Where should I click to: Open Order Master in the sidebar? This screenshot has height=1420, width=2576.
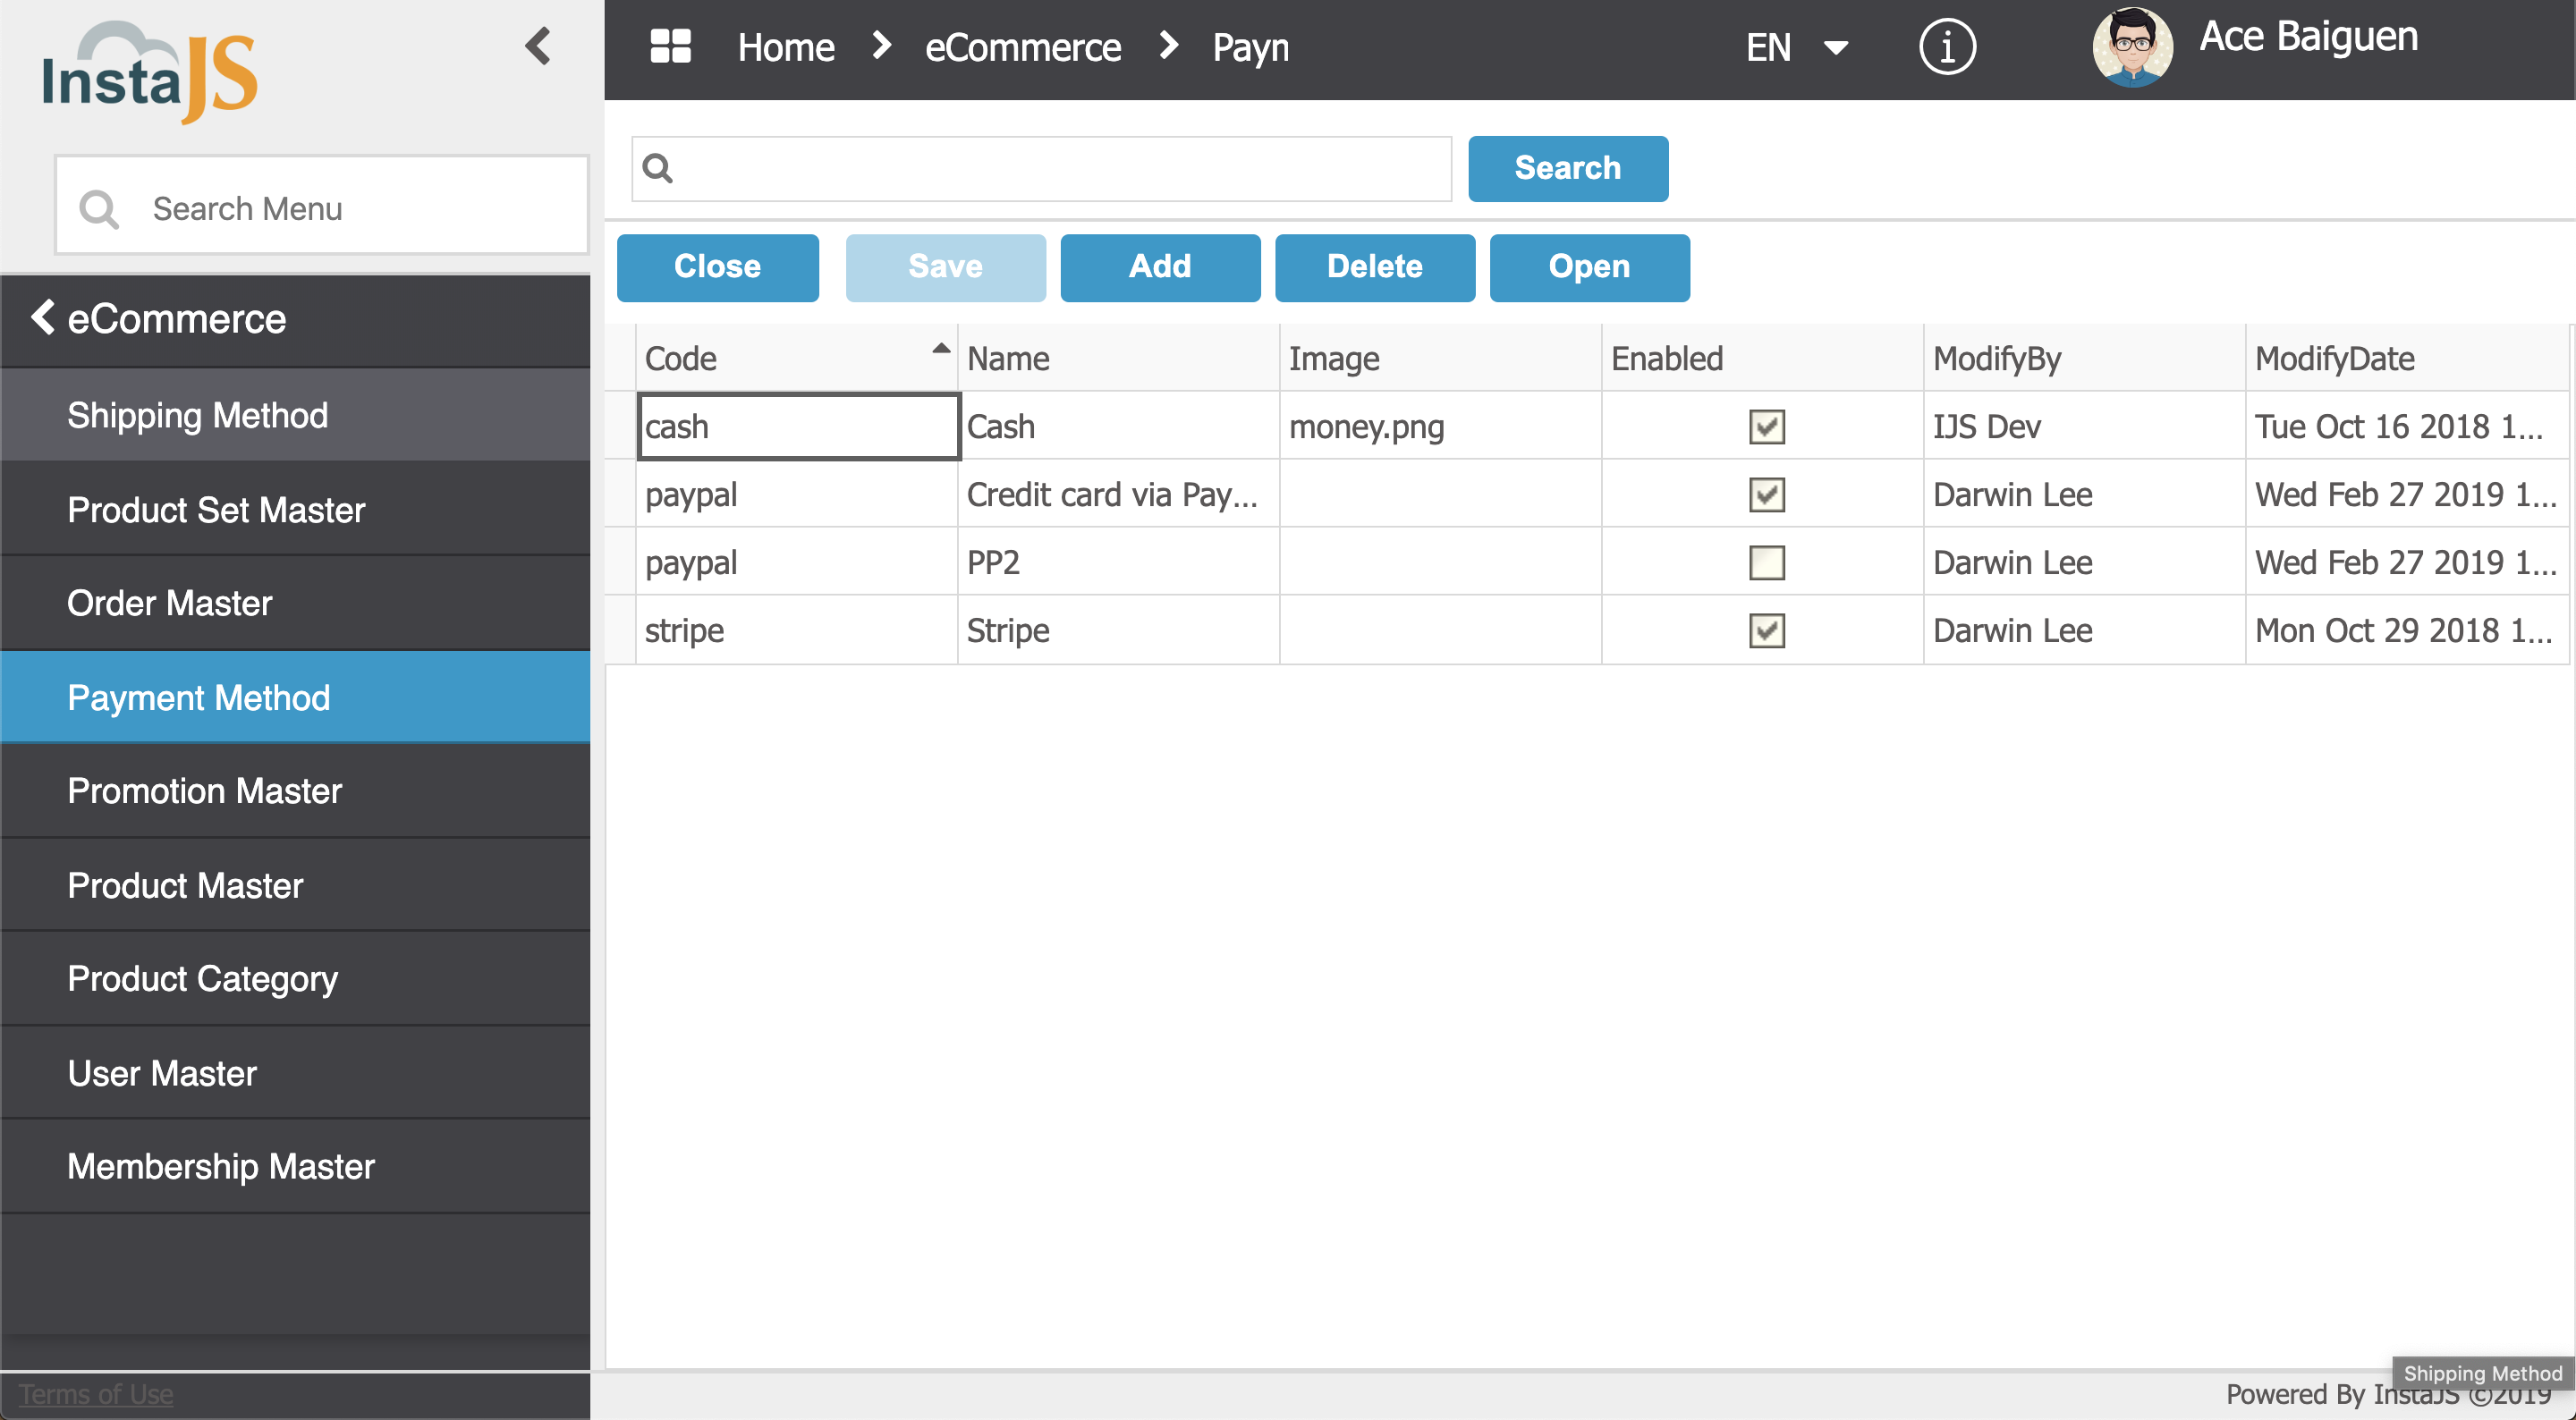pyautogui.click(x=169, y=603)
